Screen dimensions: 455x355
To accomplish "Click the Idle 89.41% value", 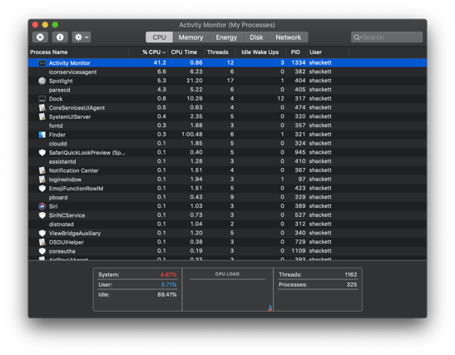I will 167,294.
